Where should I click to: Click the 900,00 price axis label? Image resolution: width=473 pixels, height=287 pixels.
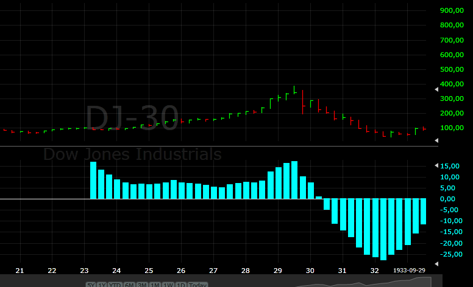452,10
